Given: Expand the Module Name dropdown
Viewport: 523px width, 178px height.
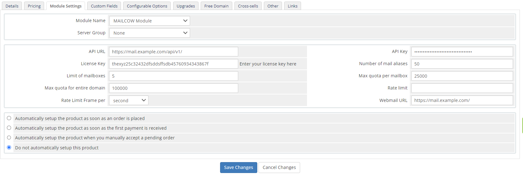Looking at the screenshot, I should [149, 21].
